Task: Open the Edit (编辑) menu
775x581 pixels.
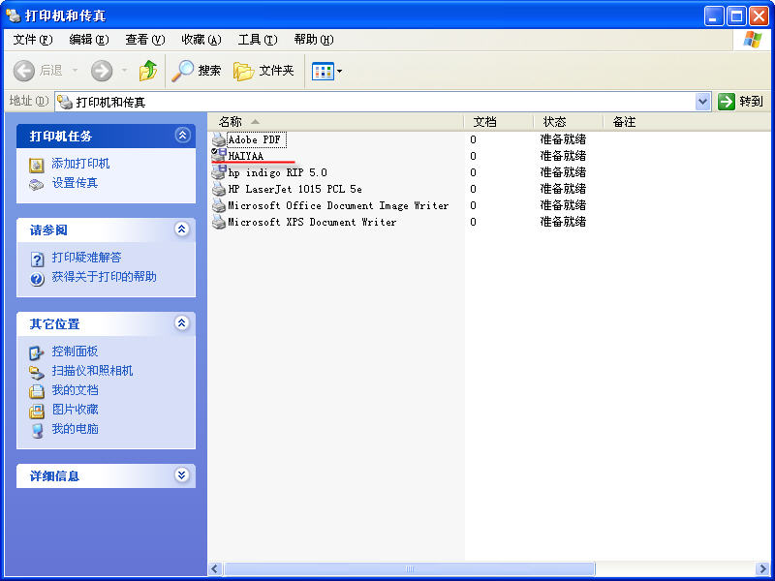Action: pyautogui.click(x=89, y=40)
